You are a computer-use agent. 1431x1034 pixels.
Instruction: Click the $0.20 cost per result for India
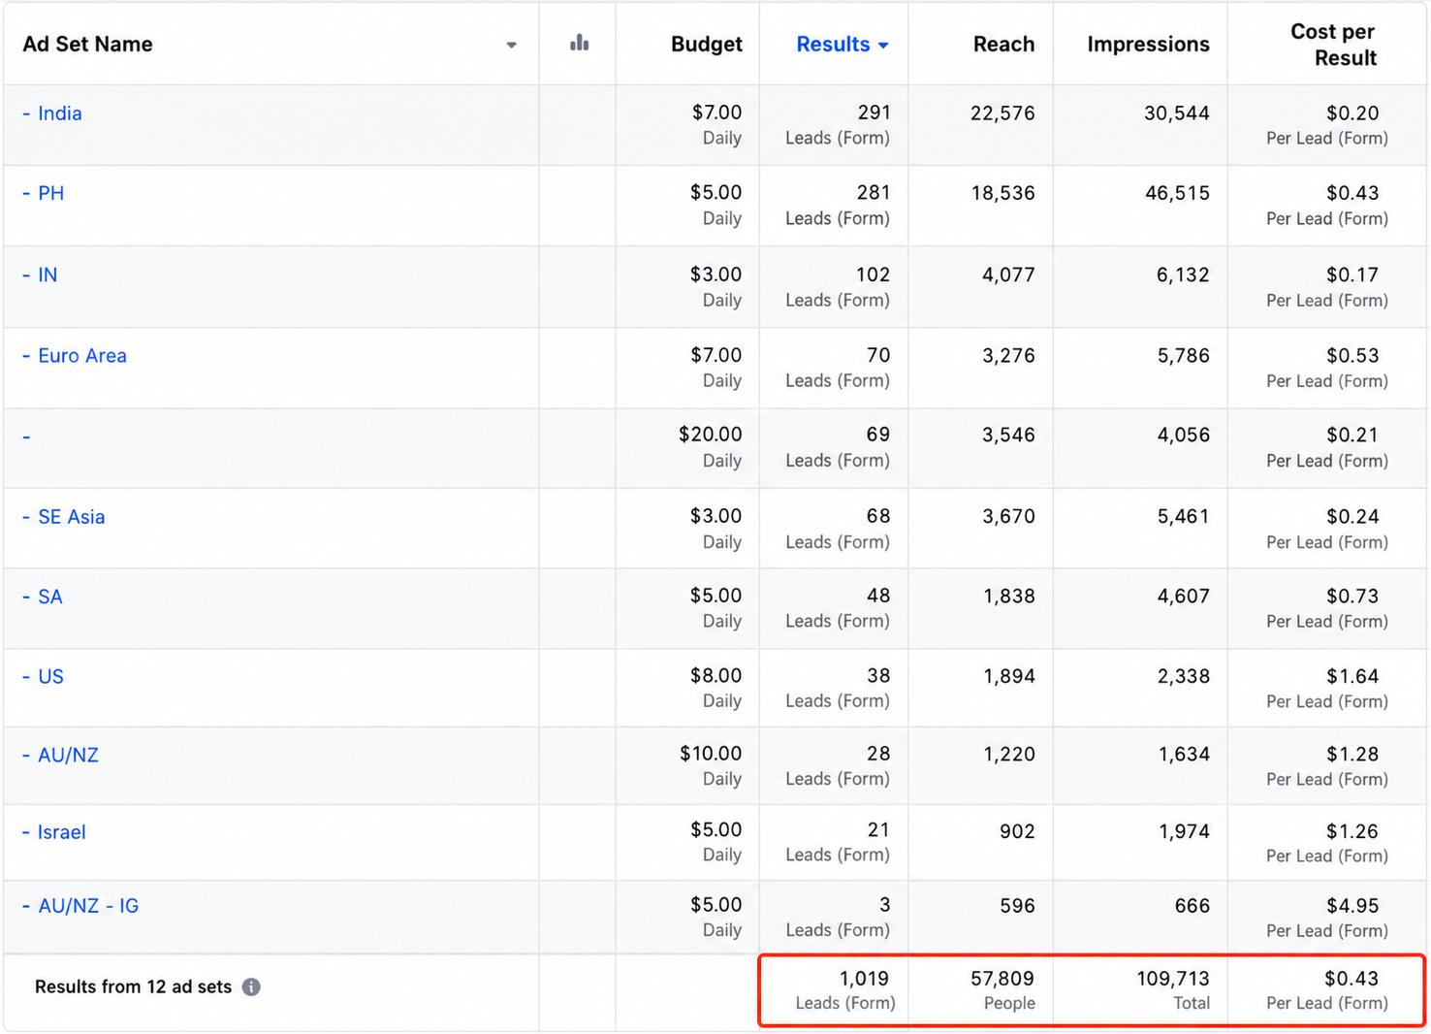pyautogui.click(x=1352, y=113)
